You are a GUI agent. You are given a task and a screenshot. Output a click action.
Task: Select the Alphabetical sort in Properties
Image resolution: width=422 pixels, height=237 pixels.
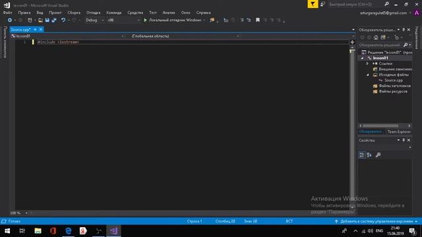pyautogui.click(x=369, y=155)
